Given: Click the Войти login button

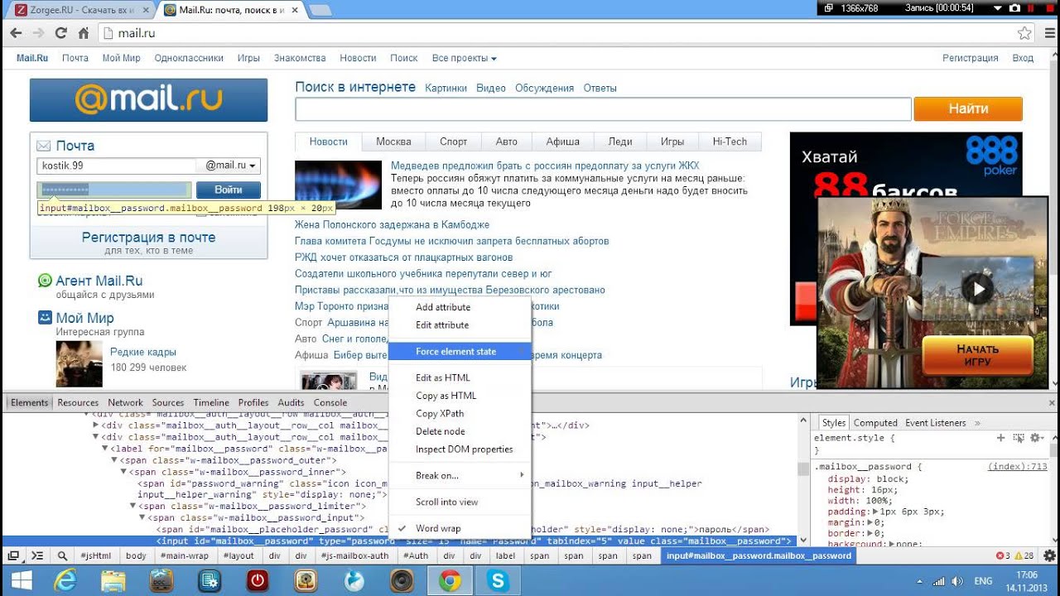Looking at the screenshot, I should [x=228, y=190].
